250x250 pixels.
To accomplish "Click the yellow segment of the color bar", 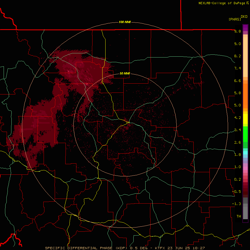I will coord(245,119).
